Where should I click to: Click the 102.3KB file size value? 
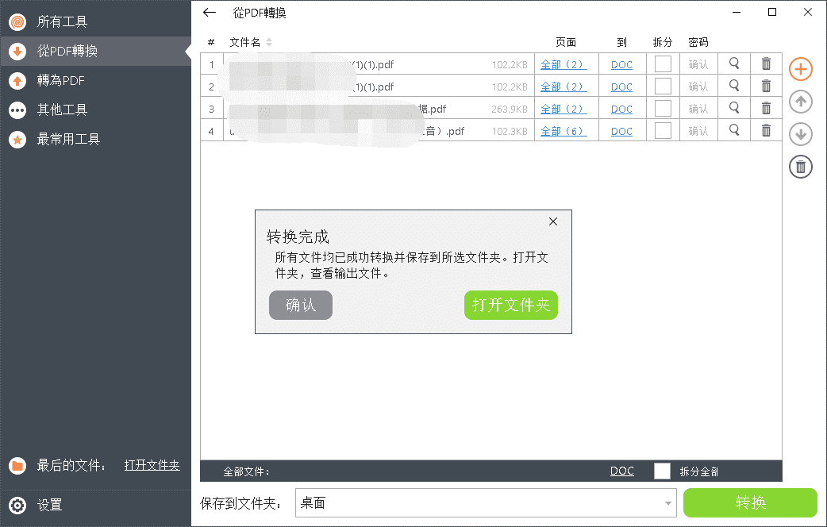(x=510, y=132)
